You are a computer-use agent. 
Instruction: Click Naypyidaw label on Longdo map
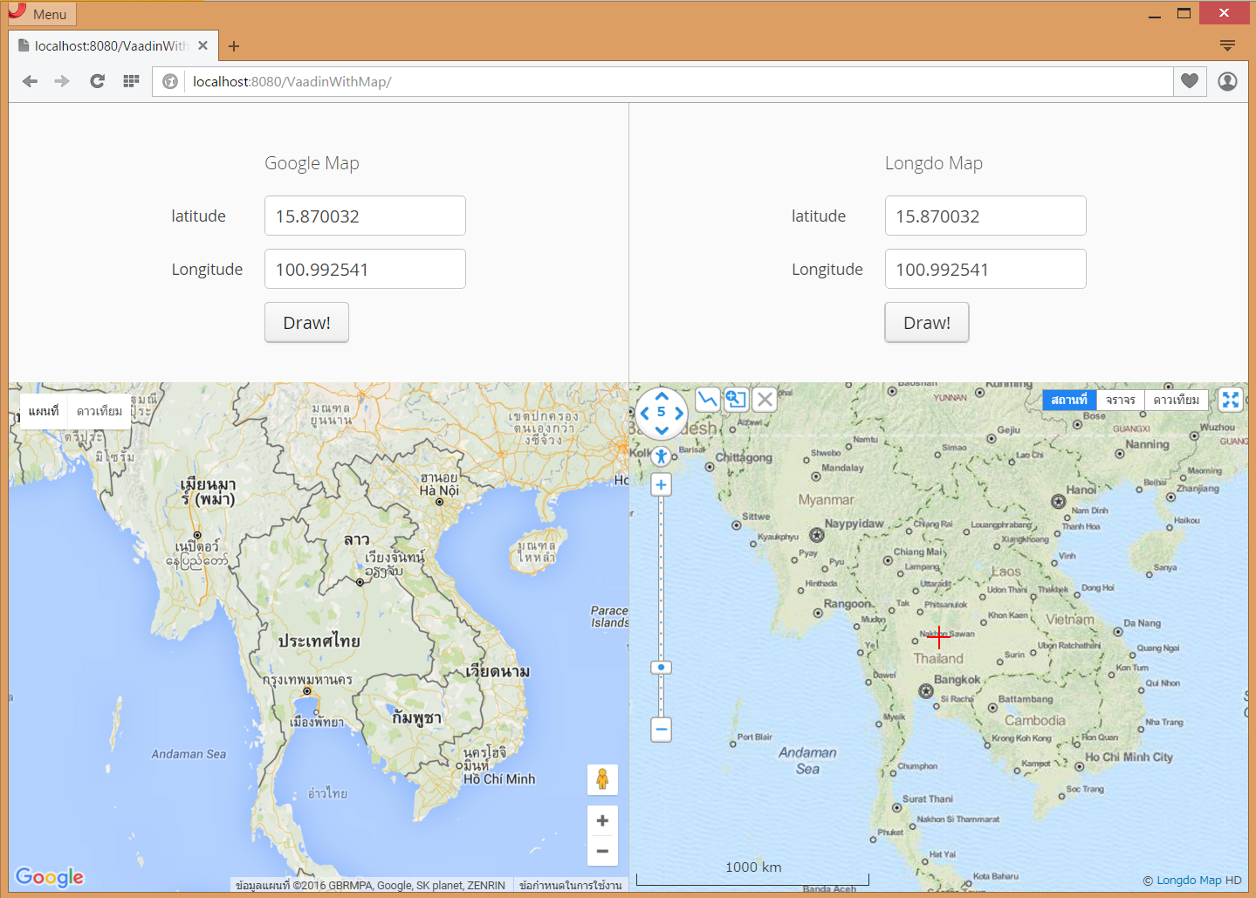(854, 524)
